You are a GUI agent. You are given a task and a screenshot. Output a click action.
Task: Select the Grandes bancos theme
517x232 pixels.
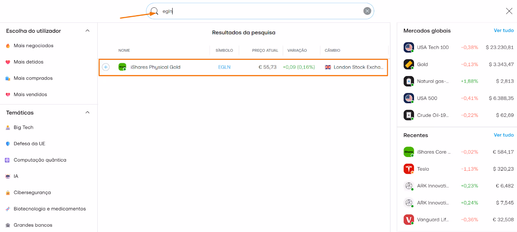[33, 225]
